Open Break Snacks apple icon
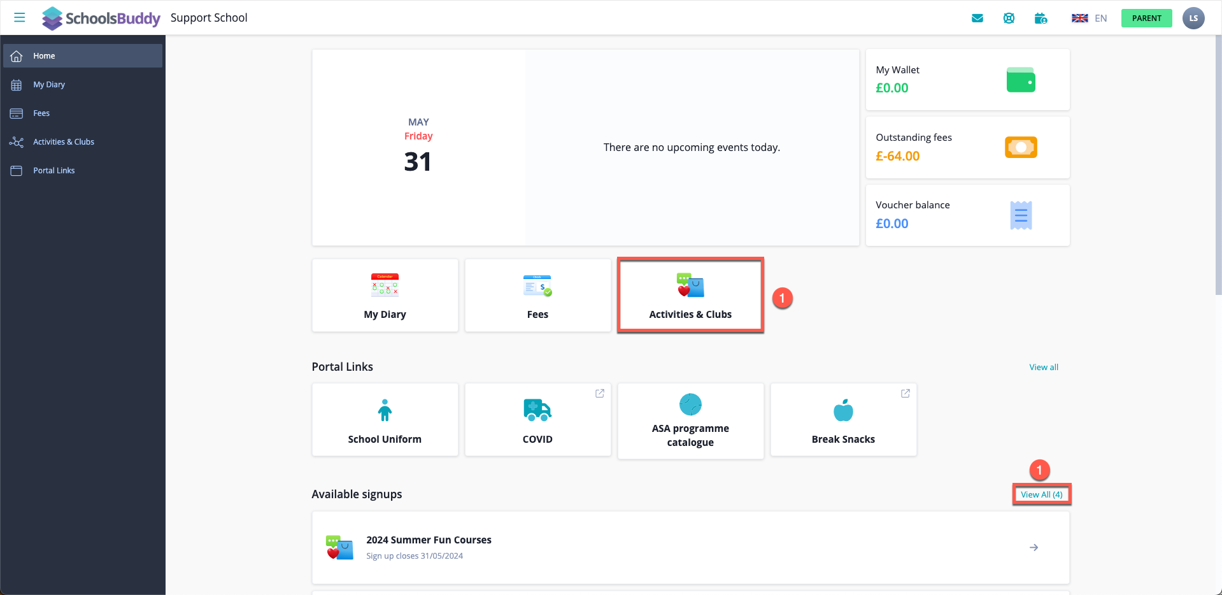 pyautogui.click(x=843, y=410)
